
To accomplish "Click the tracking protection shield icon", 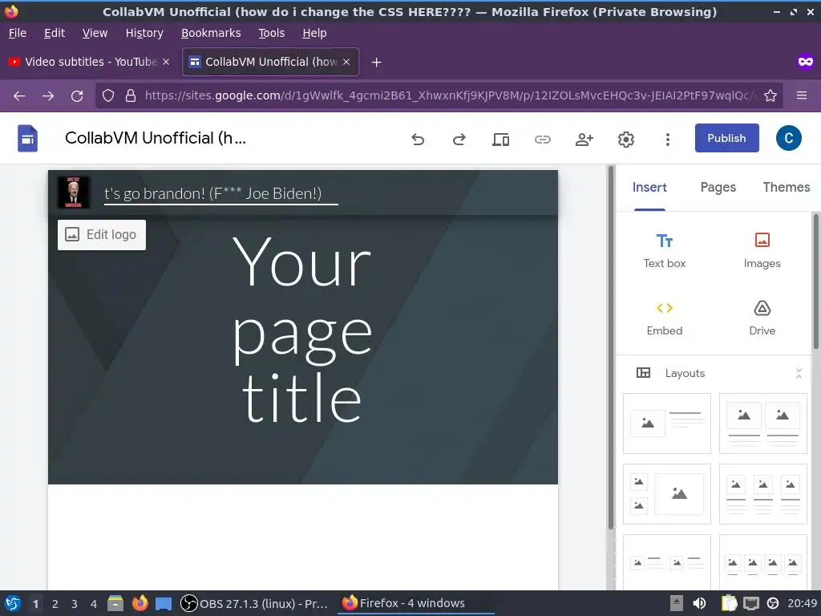I will point(108,96).
